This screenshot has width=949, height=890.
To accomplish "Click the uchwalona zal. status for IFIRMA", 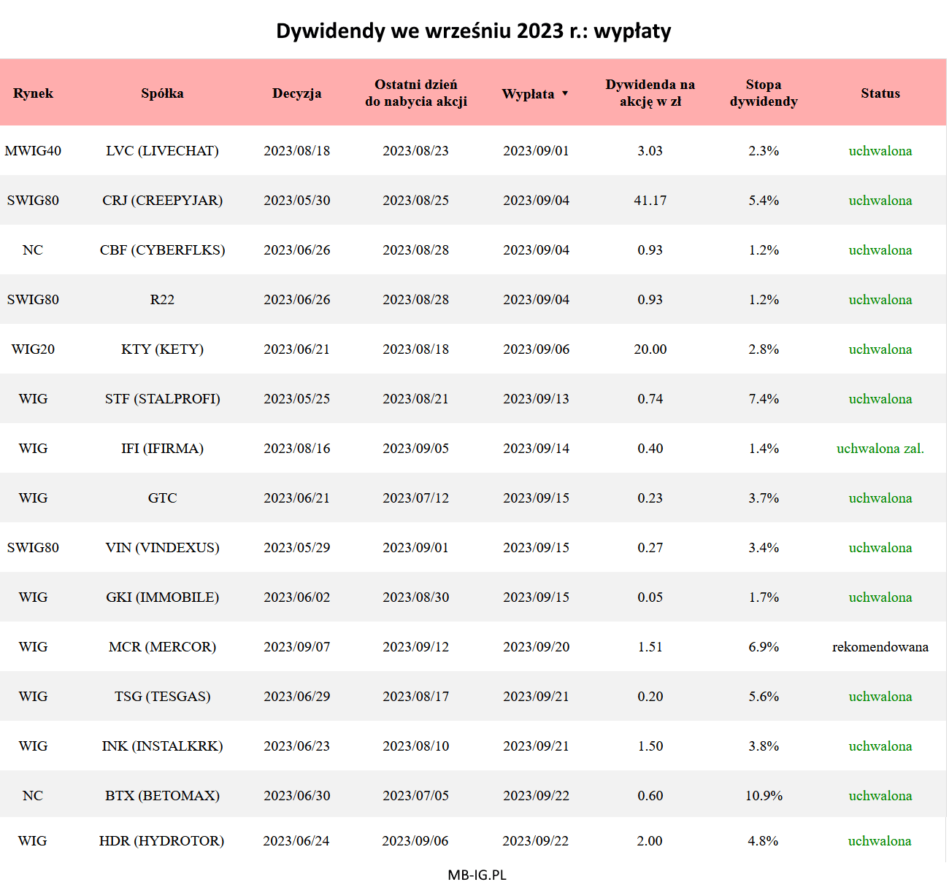I will [880, 449].
